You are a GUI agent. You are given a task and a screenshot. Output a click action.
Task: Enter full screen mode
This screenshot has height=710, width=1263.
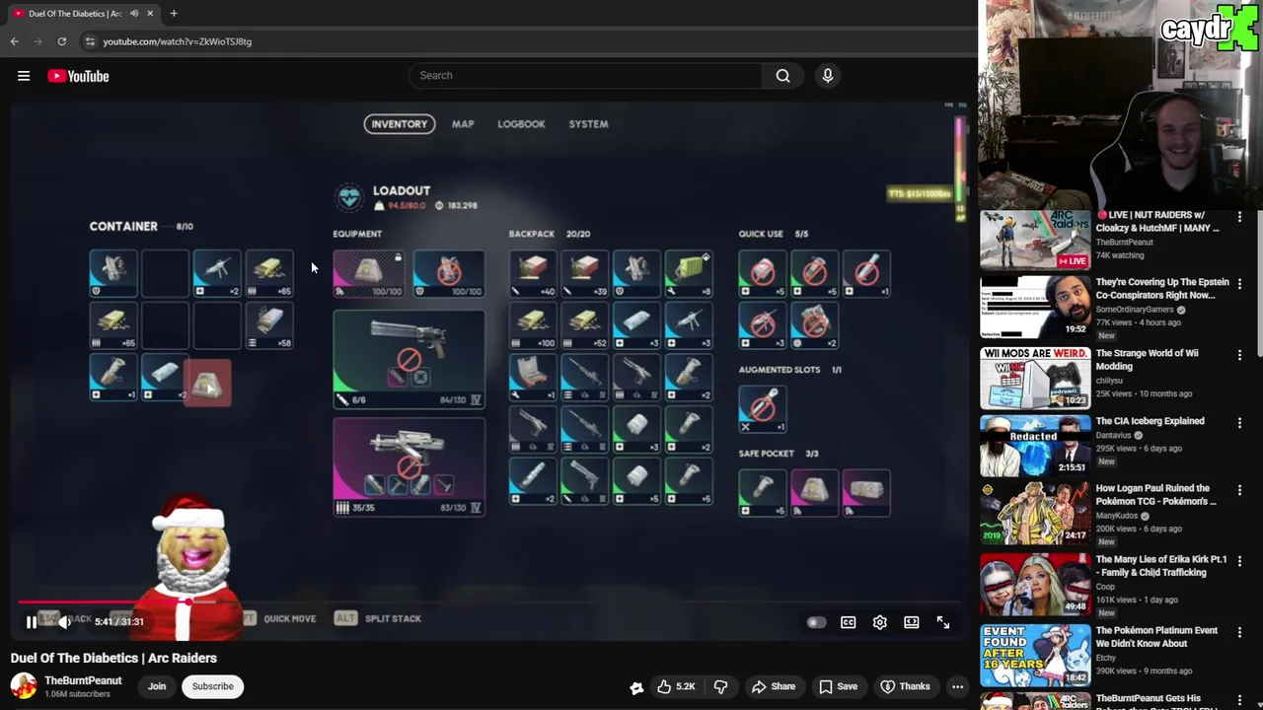943,622
